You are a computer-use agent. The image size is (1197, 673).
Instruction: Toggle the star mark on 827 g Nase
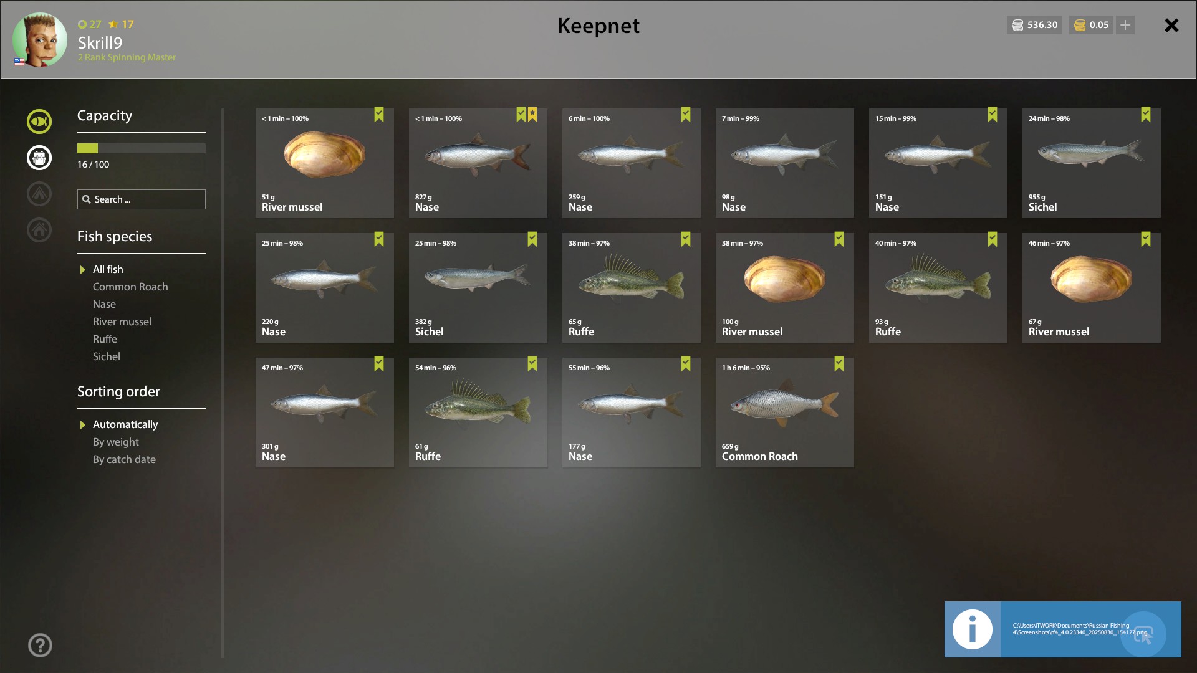532,115
